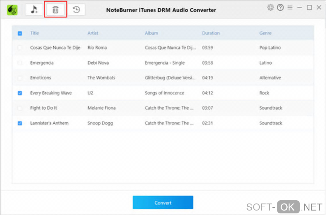
Task: Click album cell in Lannister's Anthem row
Action: (169, 123)
